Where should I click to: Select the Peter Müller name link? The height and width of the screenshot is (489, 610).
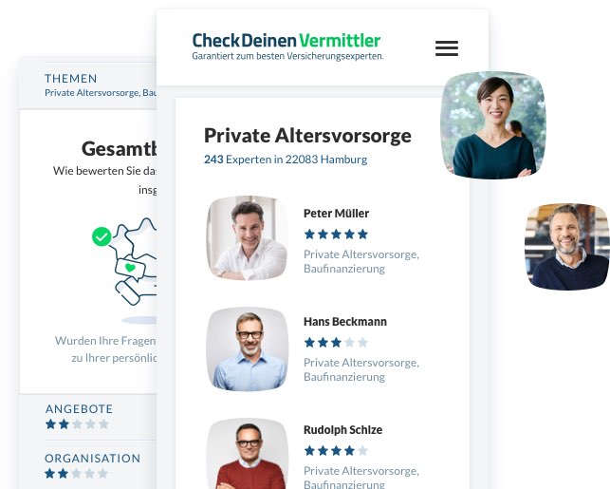click(x=336, y=214)
